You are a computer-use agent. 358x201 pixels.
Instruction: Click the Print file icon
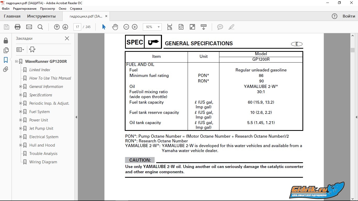[18, 27]
